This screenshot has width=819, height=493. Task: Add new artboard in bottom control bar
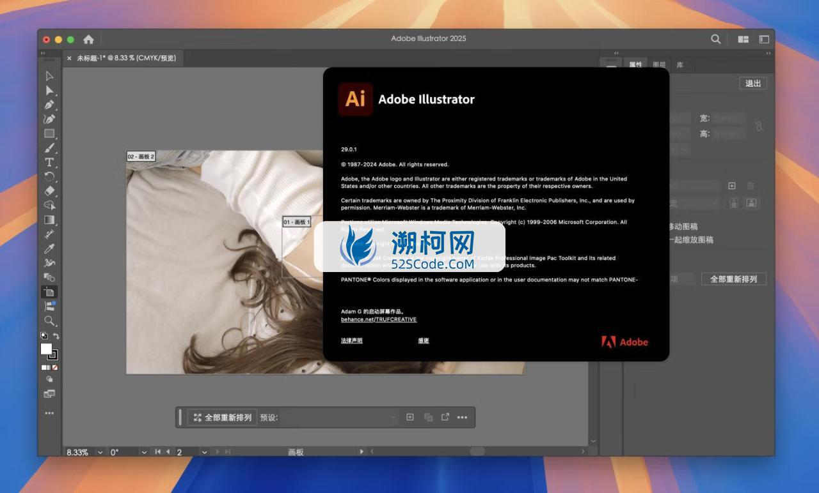410,417
